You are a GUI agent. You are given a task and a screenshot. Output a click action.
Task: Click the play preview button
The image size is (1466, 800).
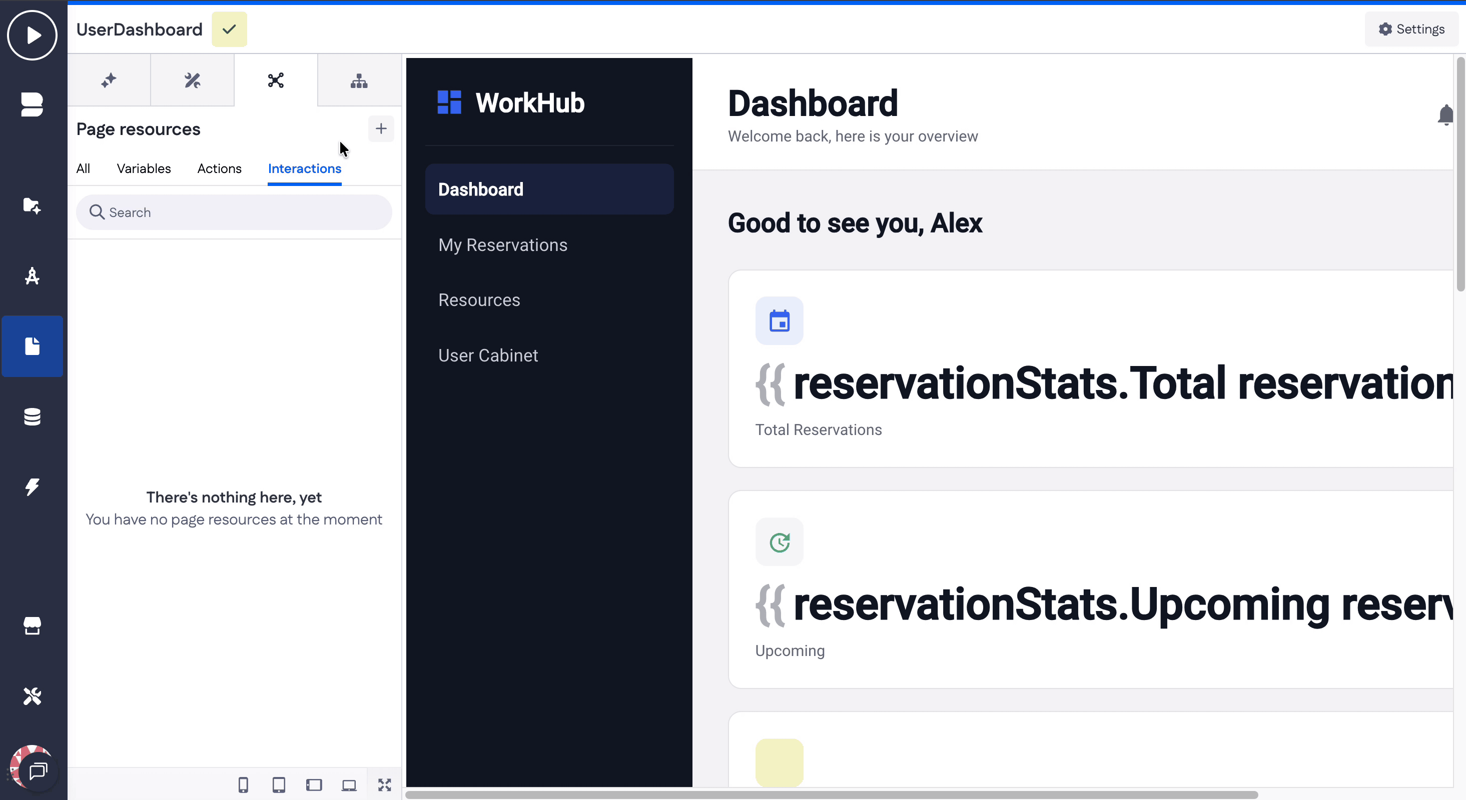click(33, 35)
